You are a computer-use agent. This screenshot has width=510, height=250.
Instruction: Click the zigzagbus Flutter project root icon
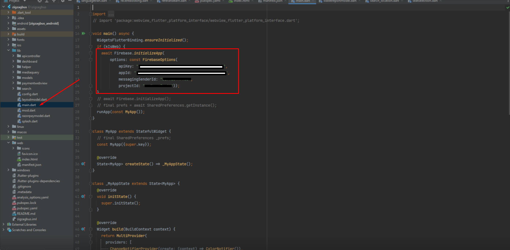coord(9,7)
